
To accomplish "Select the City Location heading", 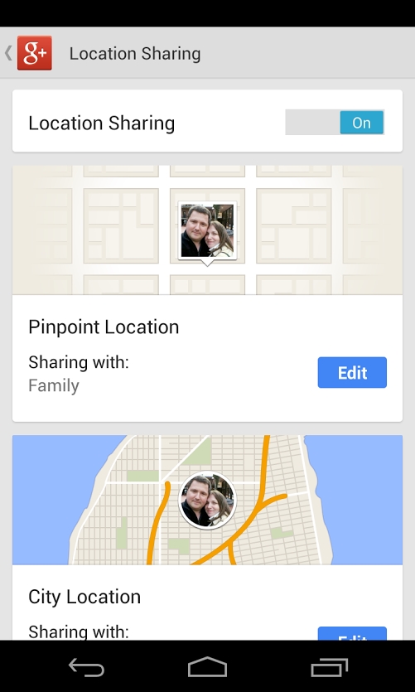I will [84, 597].
